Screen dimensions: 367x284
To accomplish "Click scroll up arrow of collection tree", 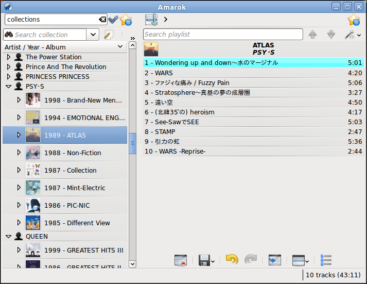I will [x=132, y=45].
